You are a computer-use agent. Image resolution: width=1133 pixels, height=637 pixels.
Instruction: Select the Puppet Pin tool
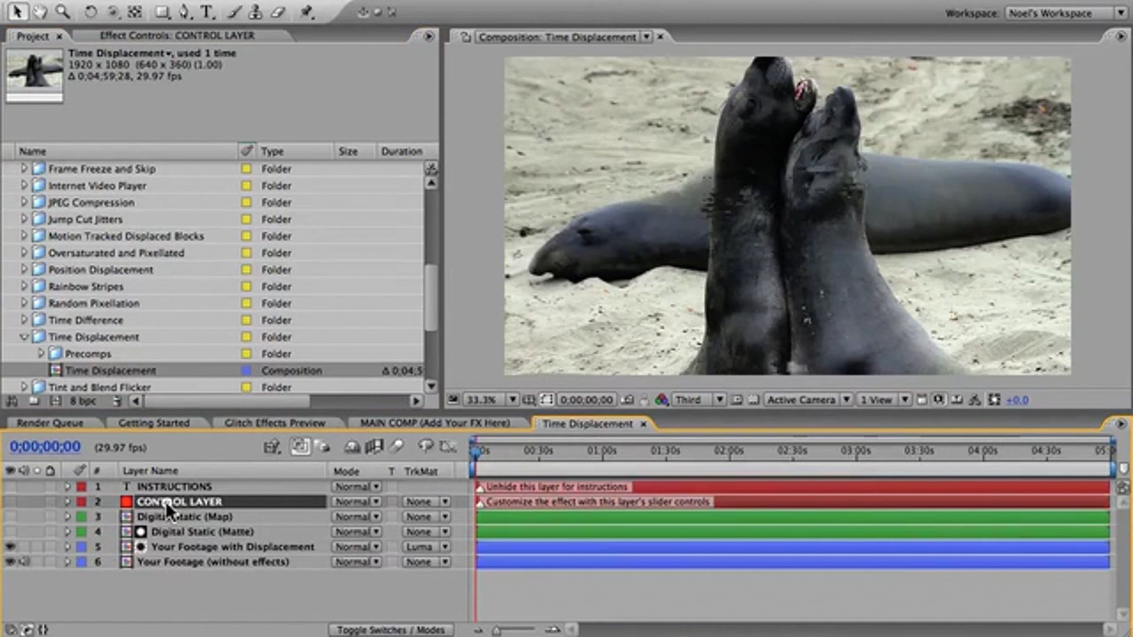pyautogui.click(x=307, y=11)
